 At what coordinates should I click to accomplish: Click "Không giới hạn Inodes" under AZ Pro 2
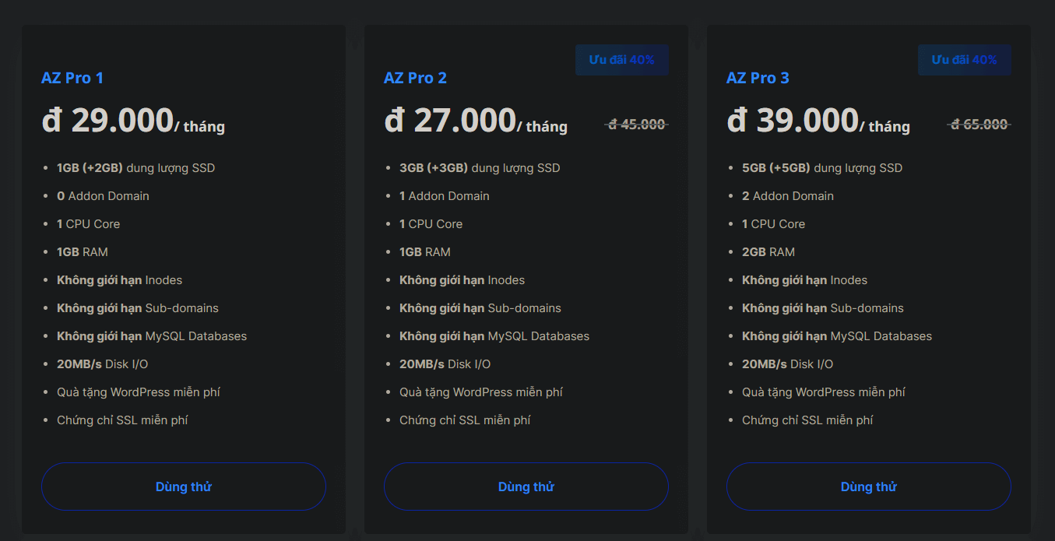(x=462, y=280)
